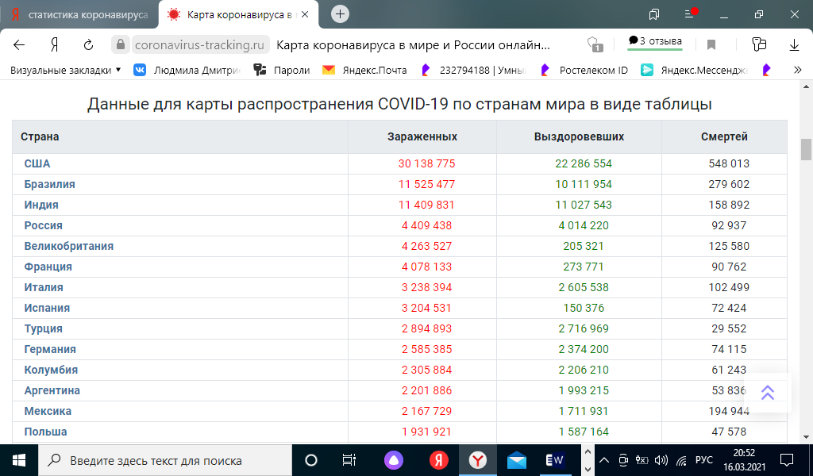Show more bookmarks with the chevron

[797, 70]
